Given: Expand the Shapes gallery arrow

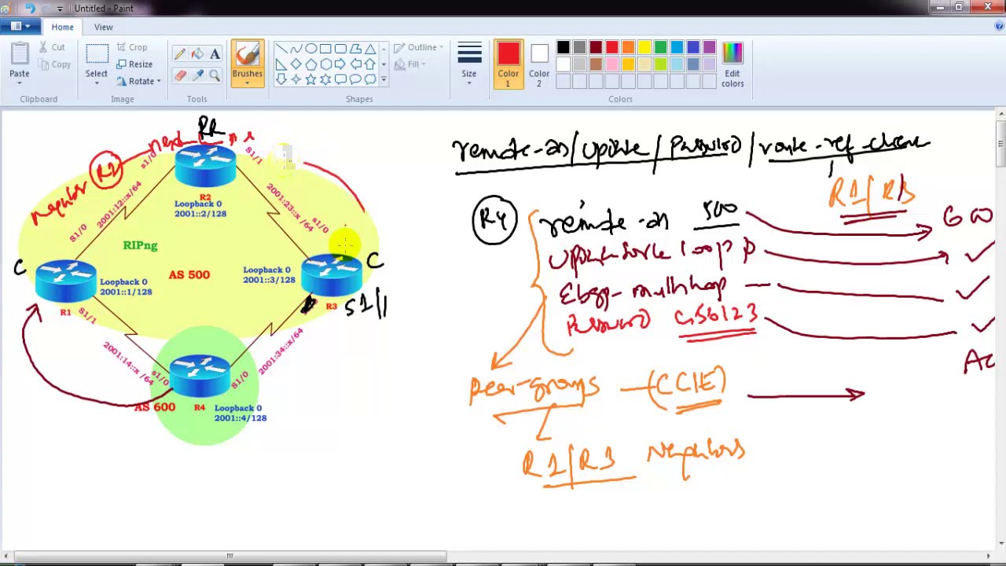Looking at the screenshot, I should [384, 79].
